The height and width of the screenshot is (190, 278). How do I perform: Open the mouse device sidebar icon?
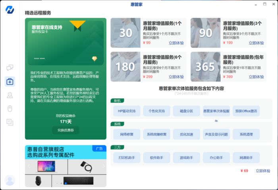click(10, 109)
